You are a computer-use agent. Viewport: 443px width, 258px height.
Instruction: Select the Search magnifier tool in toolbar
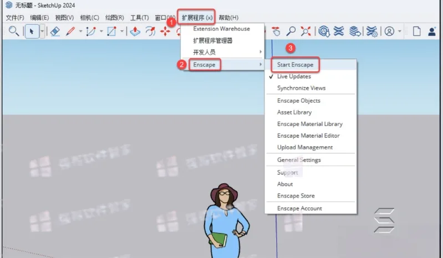pyautogui.click(x=13, y=31)
